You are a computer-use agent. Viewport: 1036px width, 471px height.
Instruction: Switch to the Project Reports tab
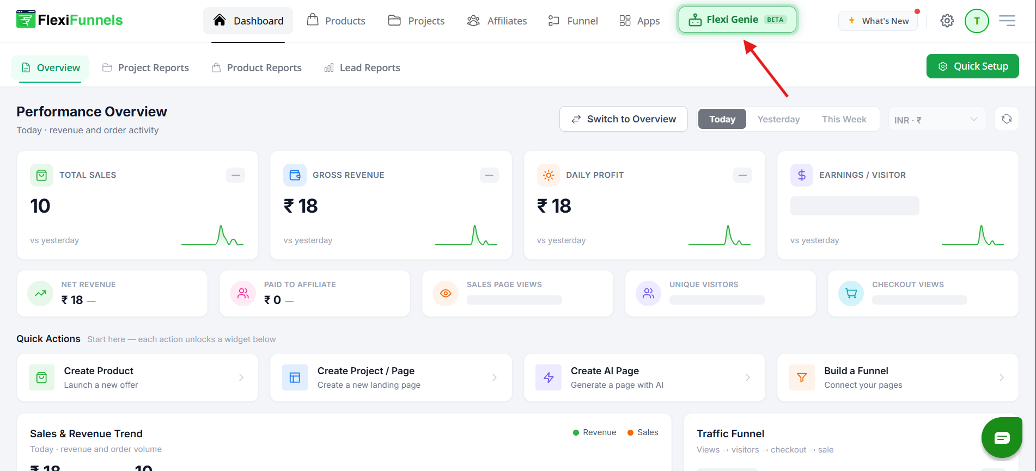tap(146, 68)
